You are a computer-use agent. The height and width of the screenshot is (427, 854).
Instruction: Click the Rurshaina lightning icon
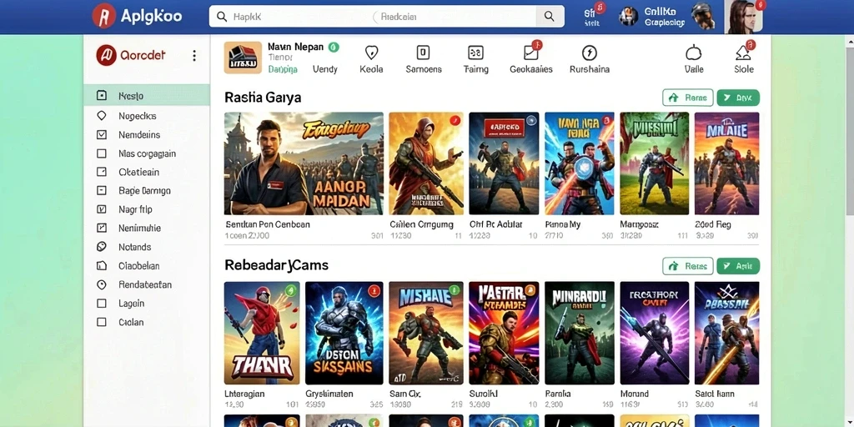tap(590, 53)
